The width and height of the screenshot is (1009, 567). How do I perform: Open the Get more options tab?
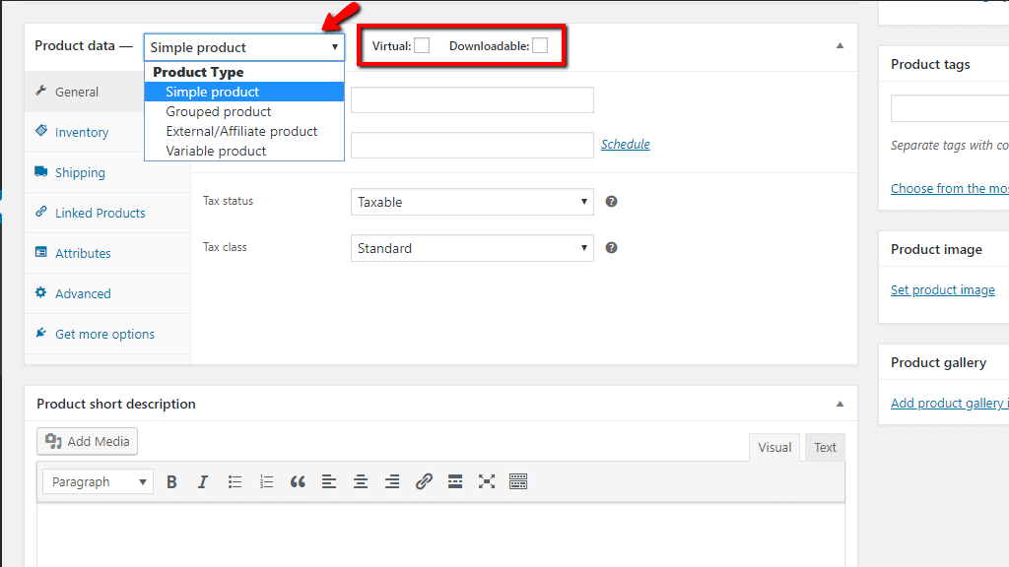coord(107,335)
